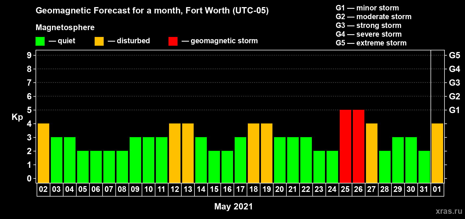465x219 pixels.
Task: Click the date label '04' on the x-axis
Action: (x=69, y=189)
